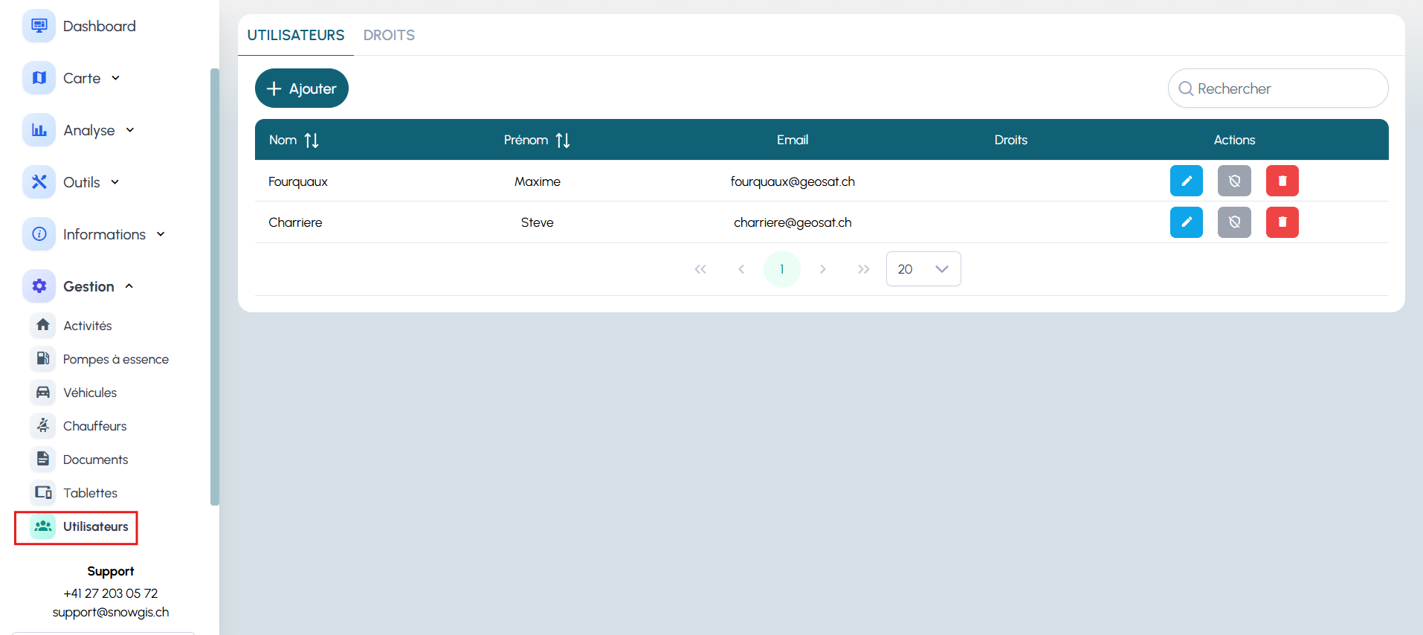Click the Ajouter button to add user
1423x635 pixels.
[x=302, y=88]
